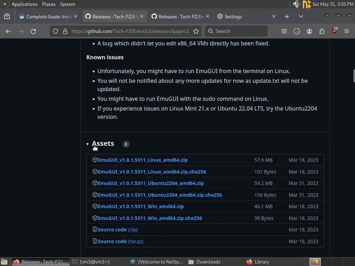The width and height of the screenshot is (355, 266).
Task: Click the '59.2 MB' size text
Action: click(x=263, y=183)
